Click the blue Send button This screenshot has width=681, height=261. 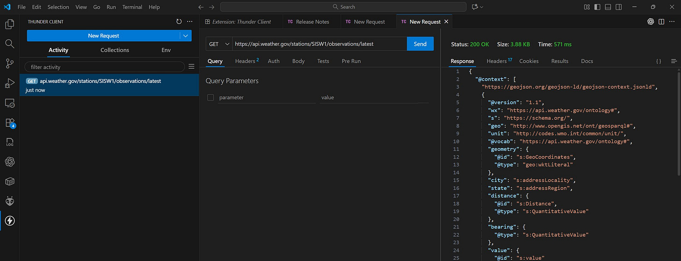click(x=420, y=44)
